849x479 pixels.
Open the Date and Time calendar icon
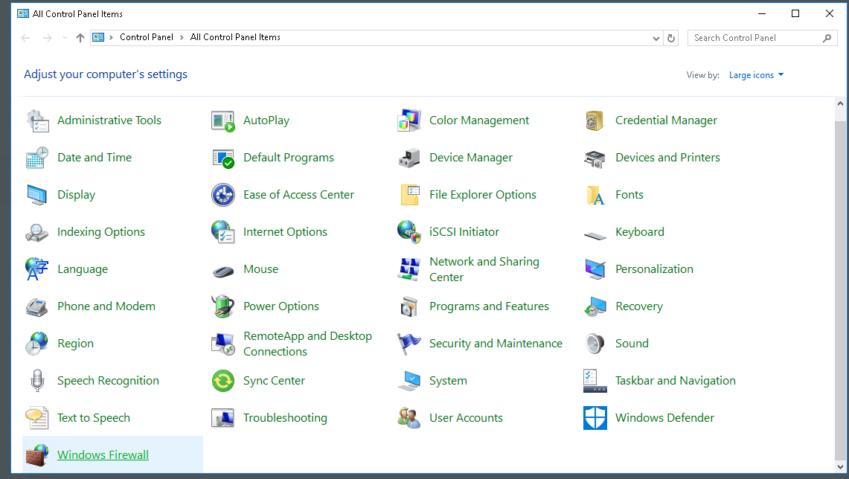tap(37, 158)
